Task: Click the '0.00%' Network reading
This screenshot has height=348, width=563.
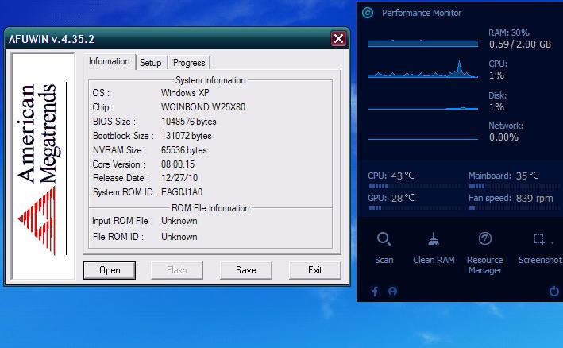Action: tap(503, 137)
